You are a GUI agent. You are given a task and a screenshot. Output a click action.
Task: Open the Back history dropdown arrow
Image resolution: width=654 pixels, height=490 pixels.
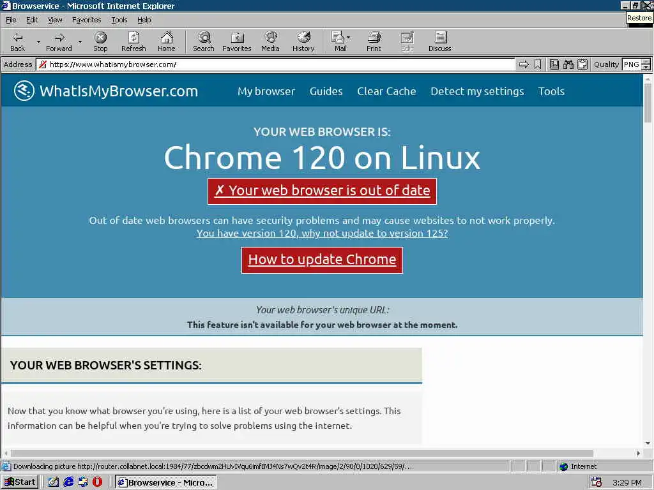pyautogui.click(x=38, y=41)
